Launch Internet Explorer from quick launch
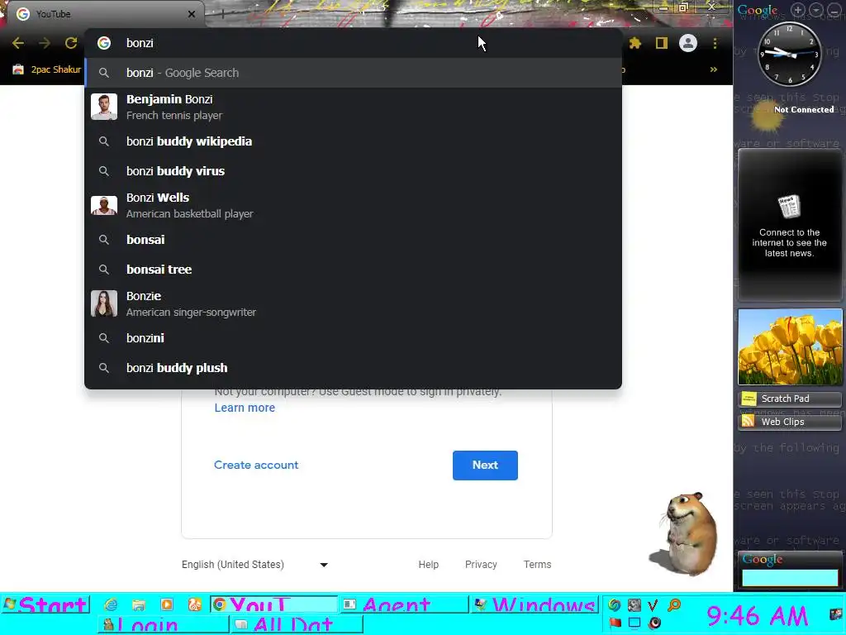Screen dimensions: 846x635 111,604
